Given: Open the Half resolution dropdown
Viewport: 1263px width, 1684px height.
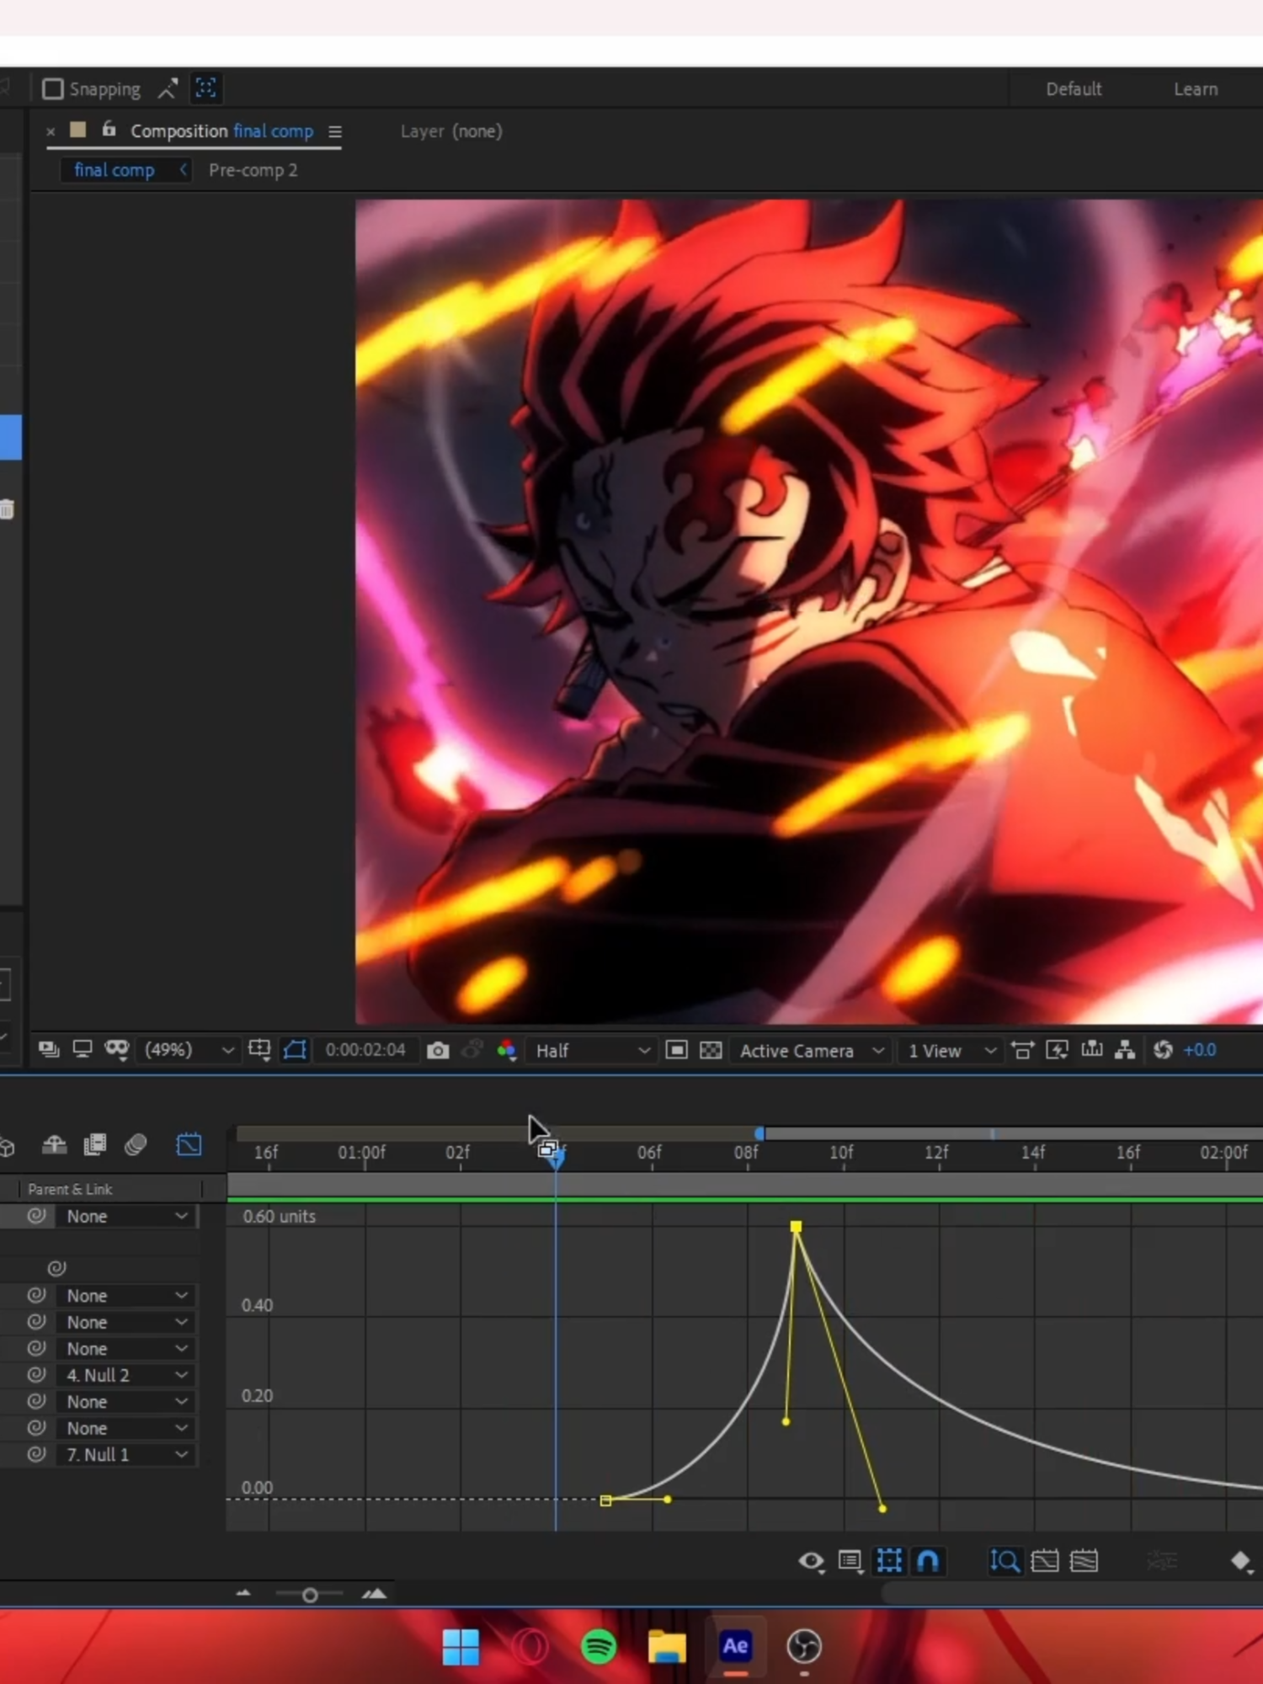Looking at the screenshot, I should click(x=593, y=1051).
